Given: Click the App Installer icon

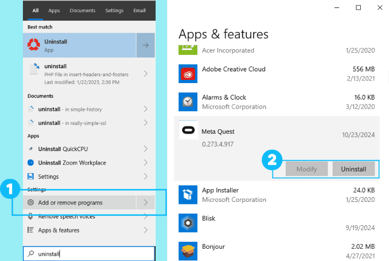Looking at the screenshot, I should pos(188,195).
